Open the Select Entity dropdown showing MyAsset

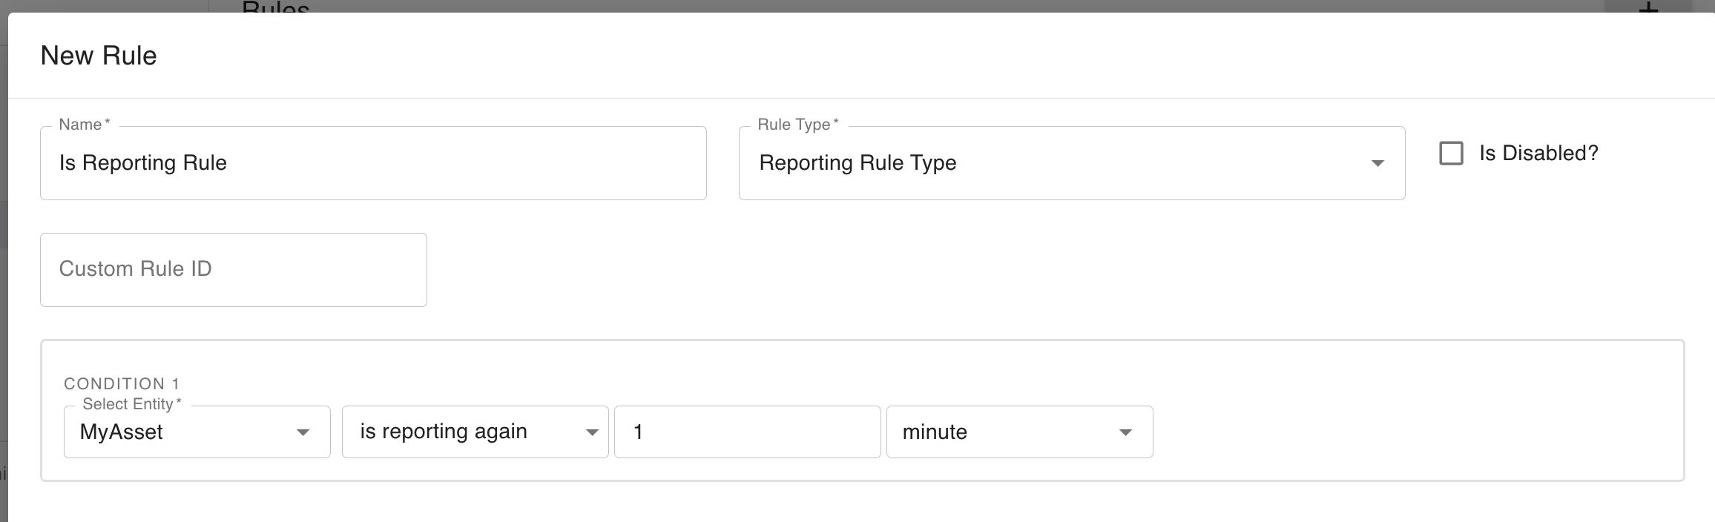pos(185,432)
